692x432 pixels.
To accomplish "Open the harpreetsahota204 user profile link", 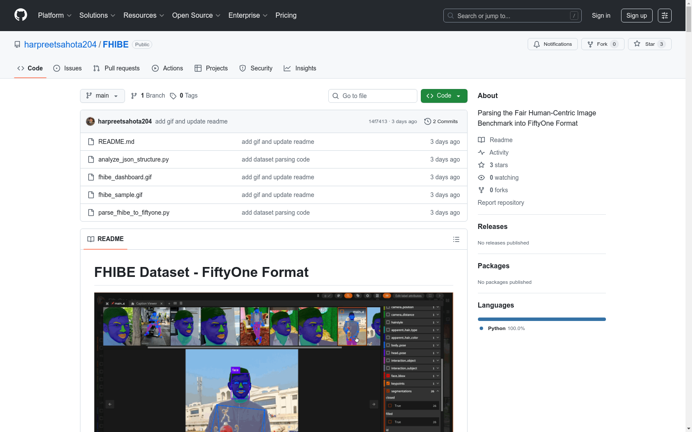I will [60, 44].
